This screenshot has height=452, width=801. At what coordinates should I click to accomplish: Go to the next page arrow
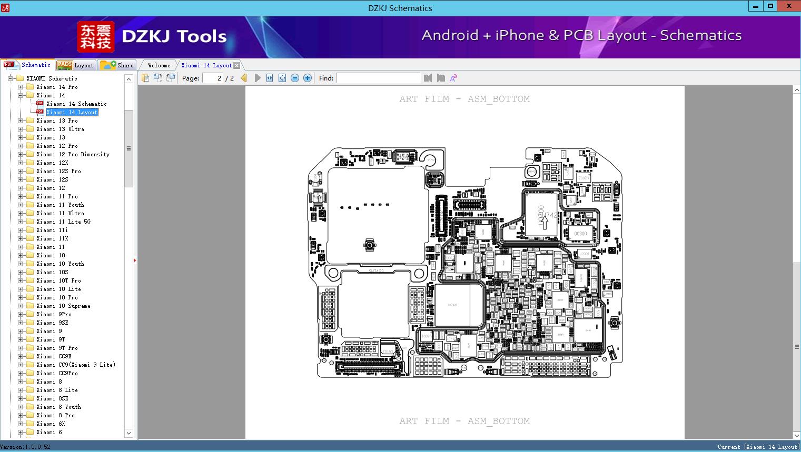tap(258, 78)
